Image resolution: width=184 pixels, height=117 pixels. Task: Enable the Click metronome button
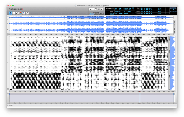click(112, 14)
